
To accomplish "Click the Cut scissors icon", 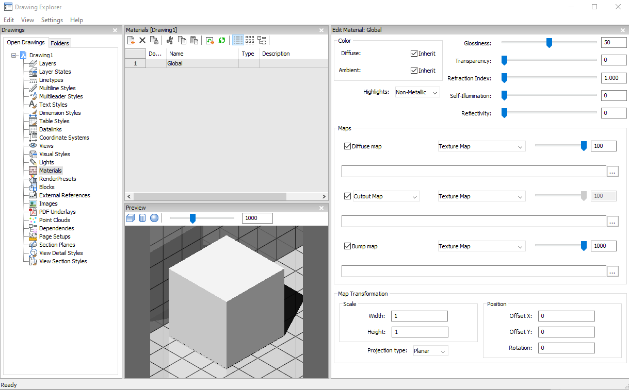I will (x=170, y=40).
